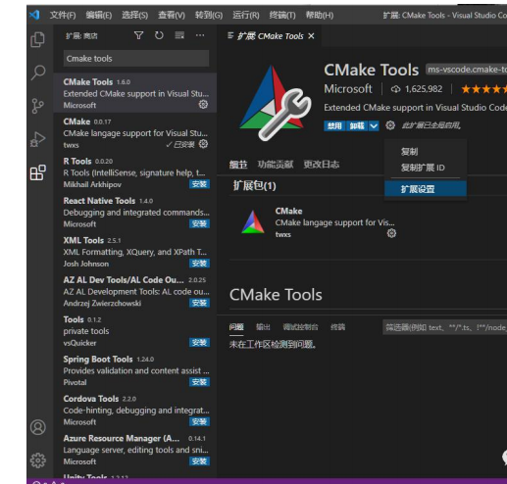The width and height of the screenshot is (507, 484).
Task: Expand the uninstall dropdown arrow
Action: click(x=374, y=125)
